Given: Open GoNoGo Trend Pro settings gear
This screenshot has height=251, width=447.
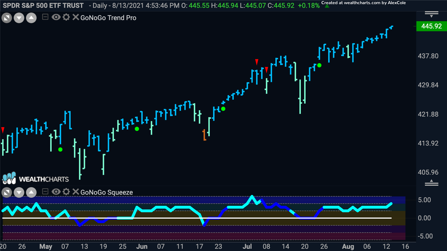Looking at the screenshot, I should coord(66,17).
